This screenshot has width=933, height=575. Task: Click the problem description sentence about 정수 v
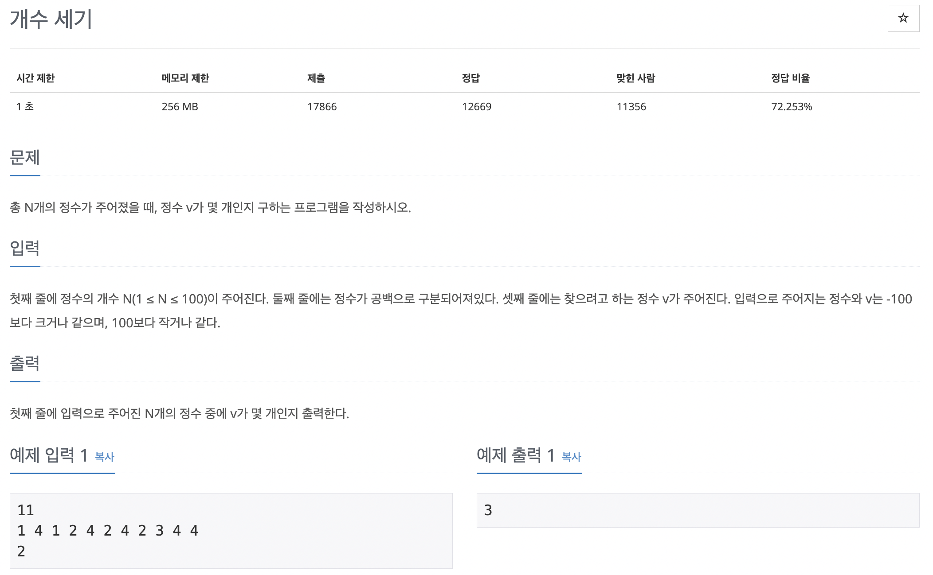coord(210,207)
